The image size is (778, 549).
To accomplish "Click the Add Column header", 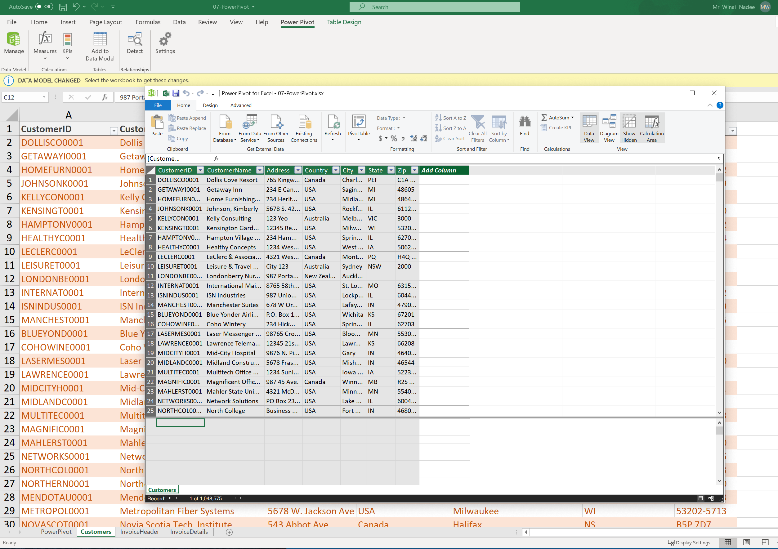I will click(x=444, y=170).
